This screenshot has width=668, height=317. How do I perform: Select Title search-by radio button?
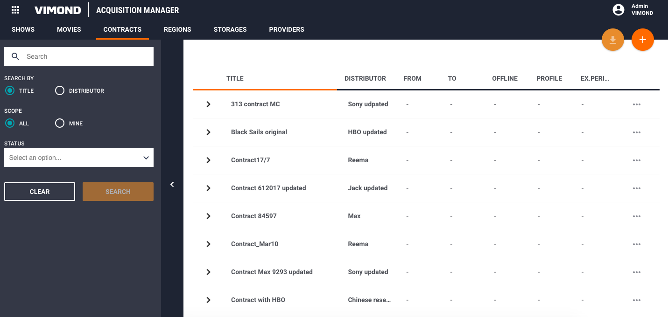coord(10,90)
